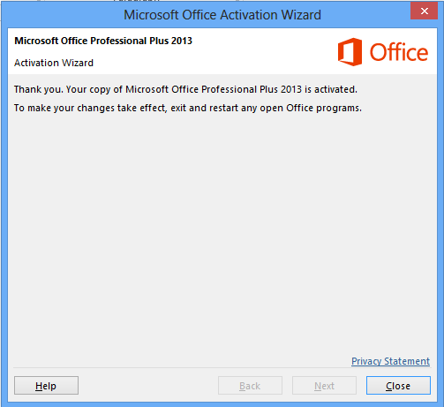Click the Microsoft Office Activation Wizard title bar
The image size is (444, 407).
click(x=222, y=15)
